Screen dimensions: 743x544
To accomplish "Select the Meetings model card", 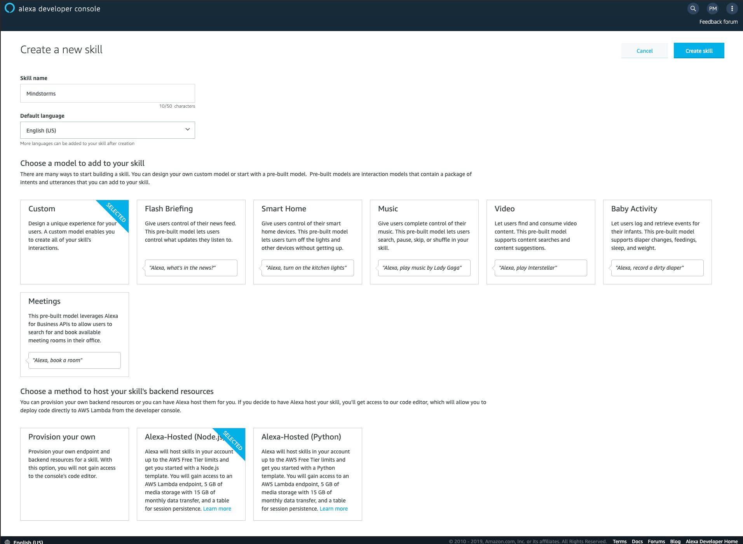I will [75, 335].
